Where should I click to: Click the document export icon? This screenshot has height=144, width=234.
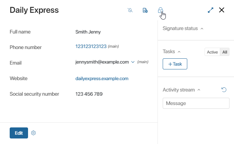145,10
